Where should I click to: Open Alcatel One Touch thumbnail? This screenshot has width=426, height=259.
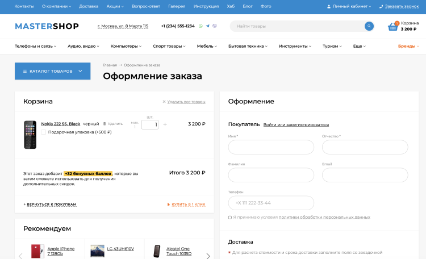click(x=157, y=251)
